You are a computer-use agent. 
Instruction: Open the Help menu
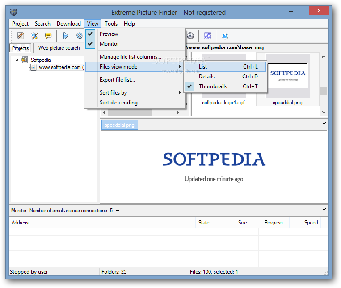(x=129, y=24)
